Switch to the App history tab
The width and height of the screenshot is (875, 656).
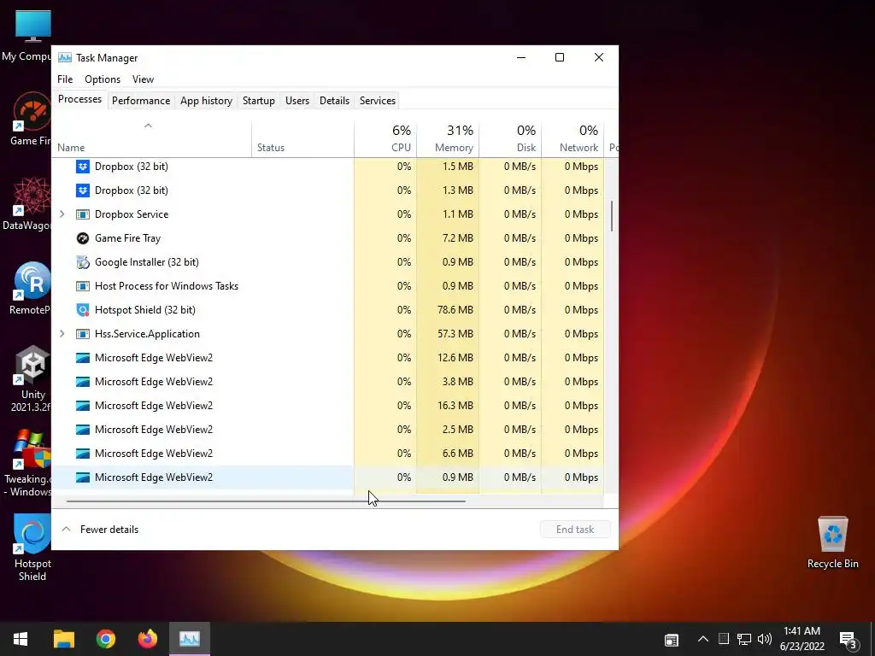[206, 101]
